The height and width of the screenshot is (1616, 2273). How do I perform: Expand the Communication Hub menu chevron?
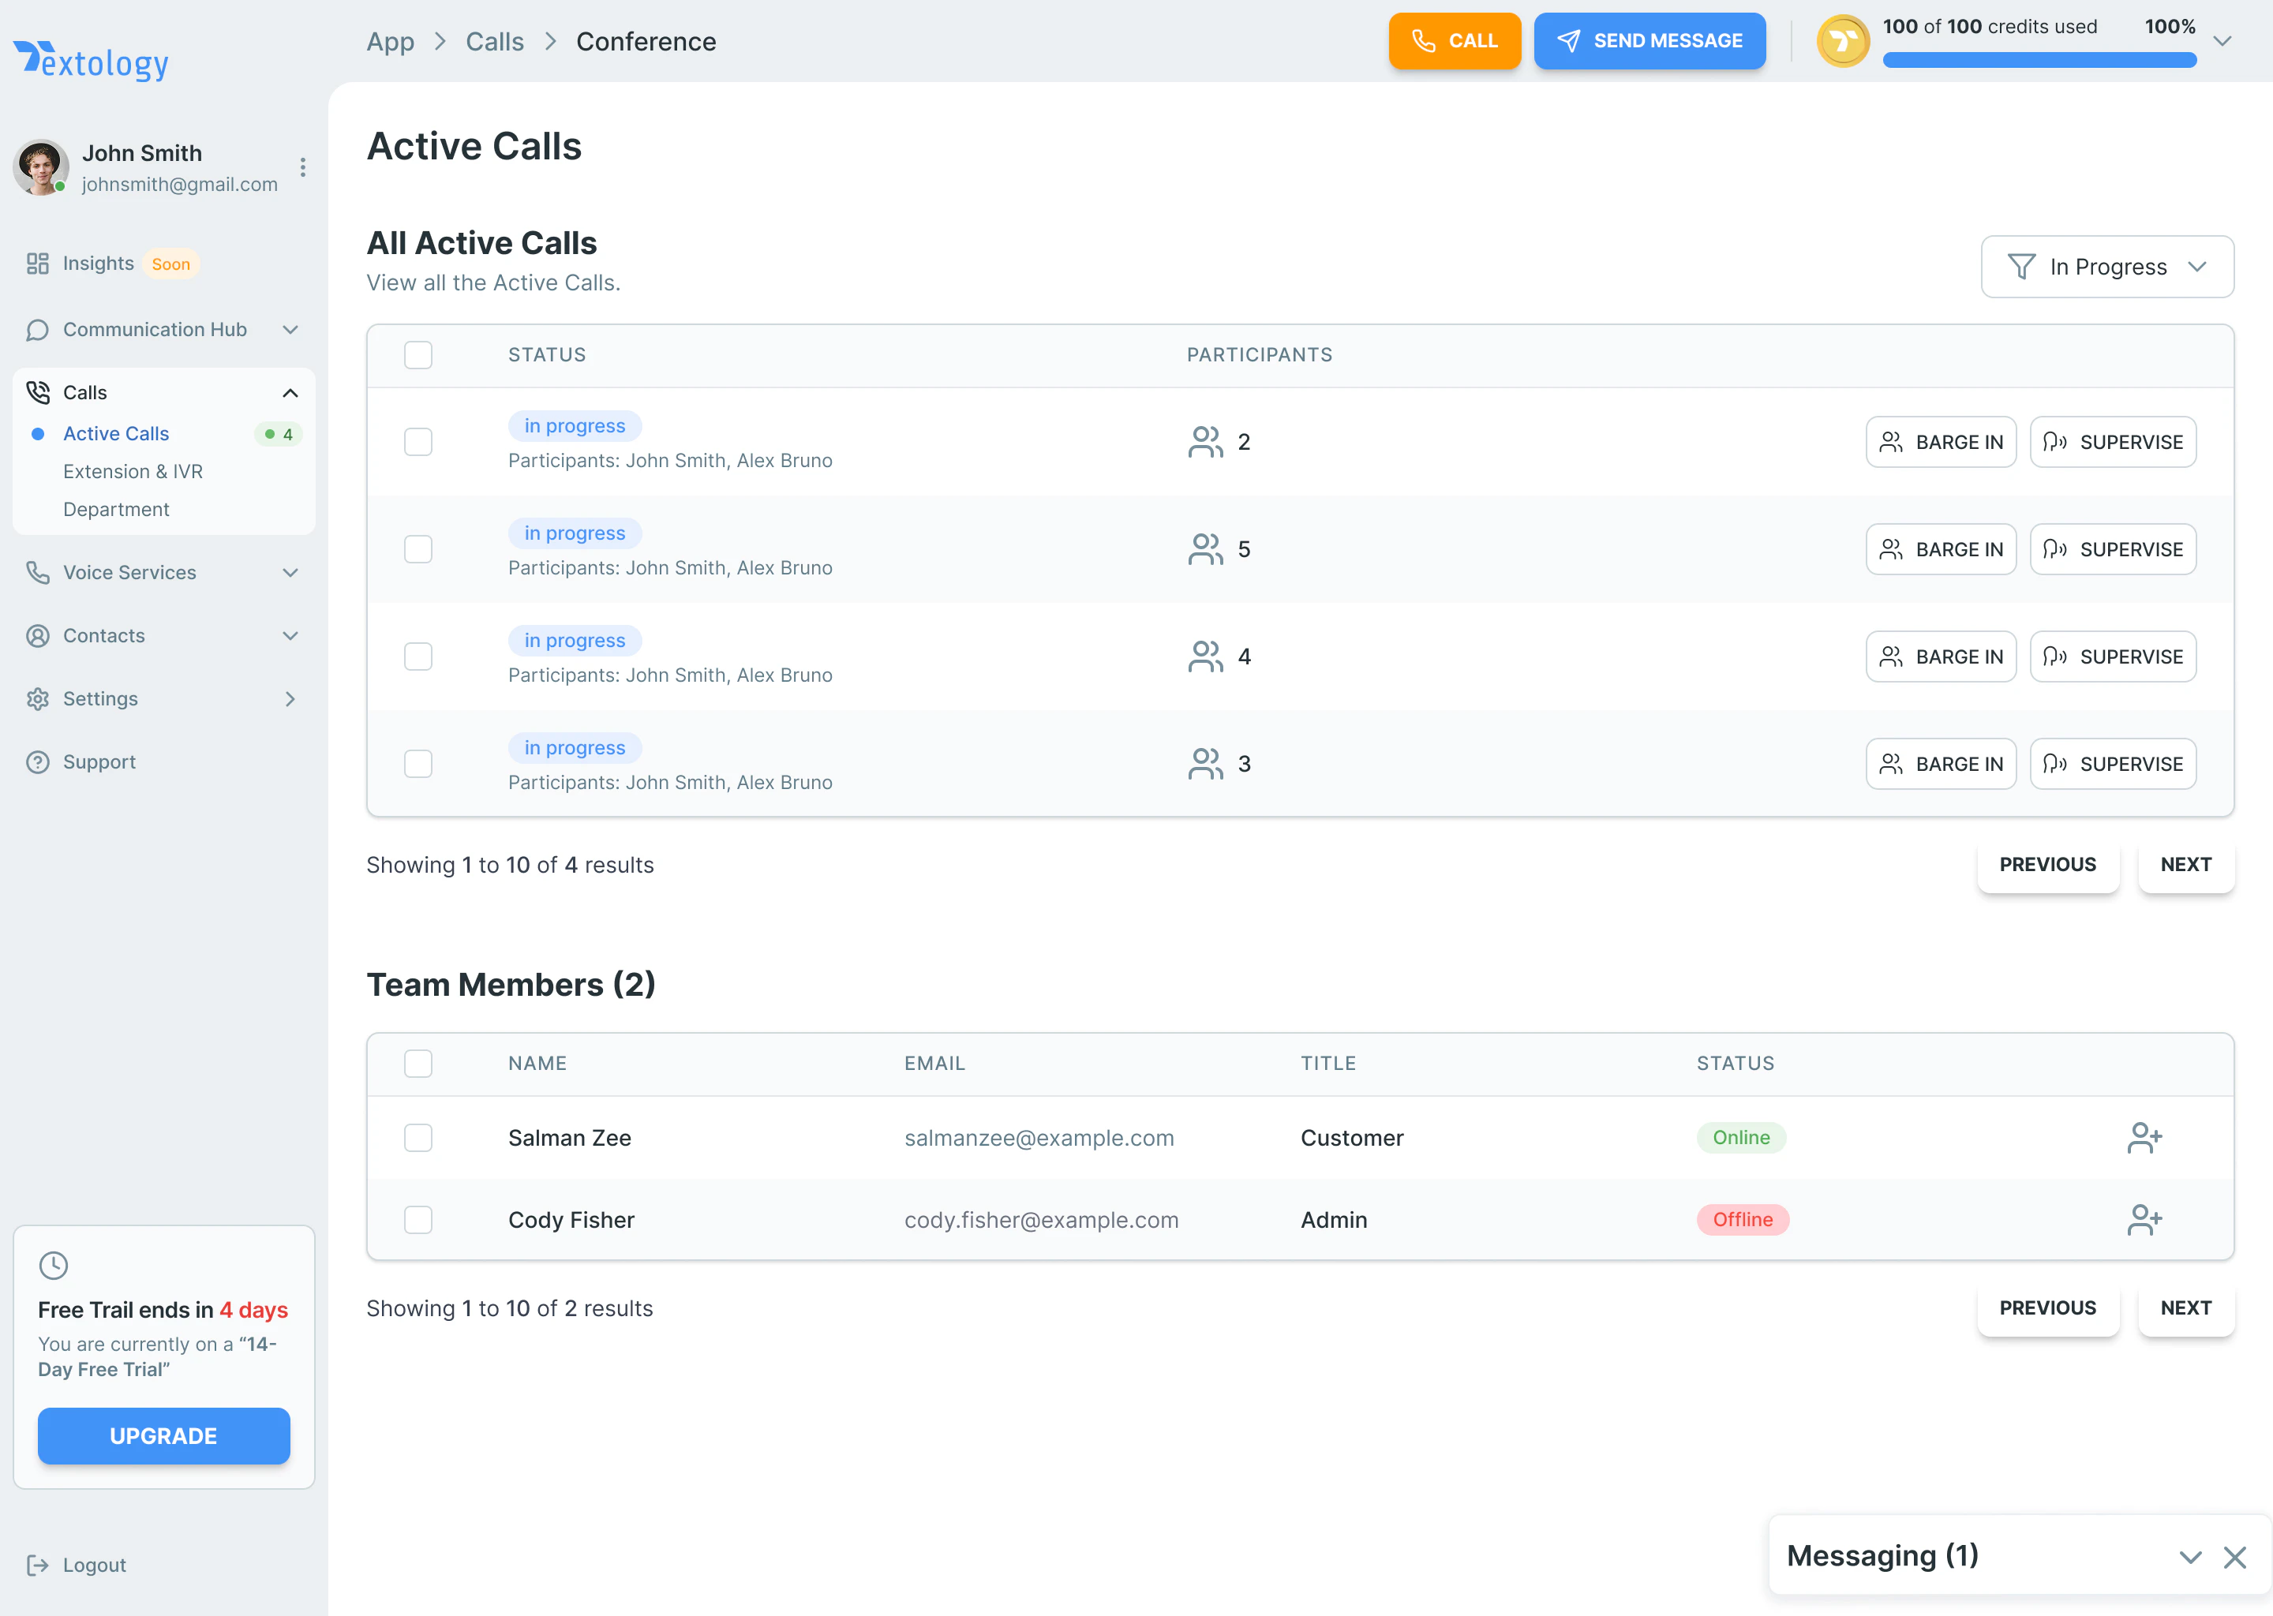(x=290, y=329)
